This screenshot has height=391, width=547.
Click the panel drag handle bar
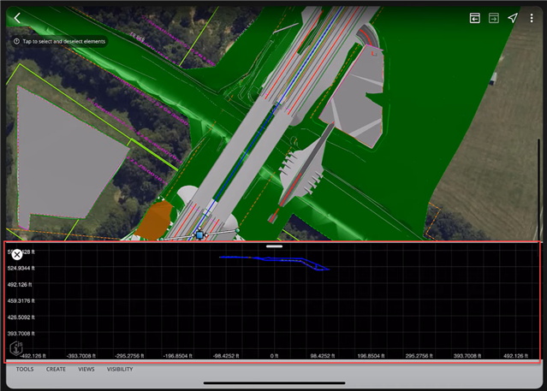pyautogui.click(x=274, y=246)
